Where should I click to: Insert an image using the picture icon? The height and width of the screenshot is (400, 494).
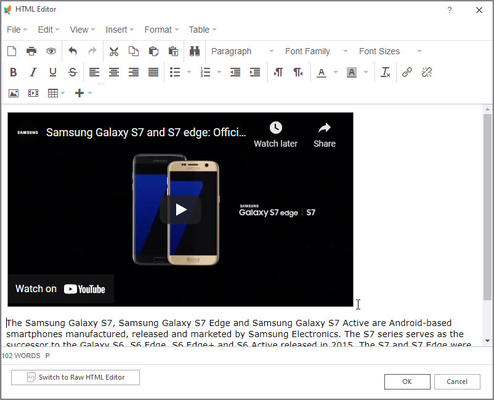pyautogui.click(x=13, y=93)
